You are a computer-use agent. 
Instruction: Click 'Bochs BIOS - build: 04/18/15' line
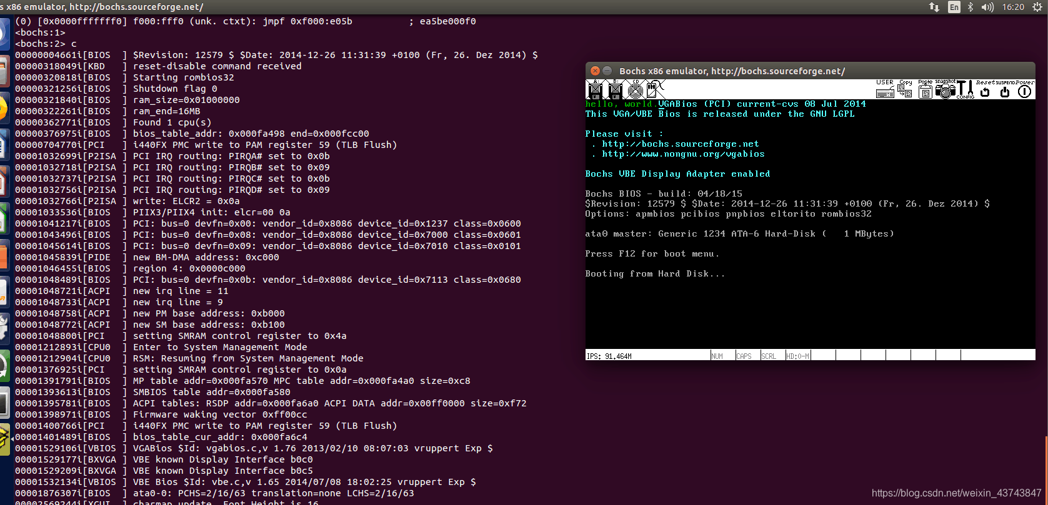pos(664,194)
